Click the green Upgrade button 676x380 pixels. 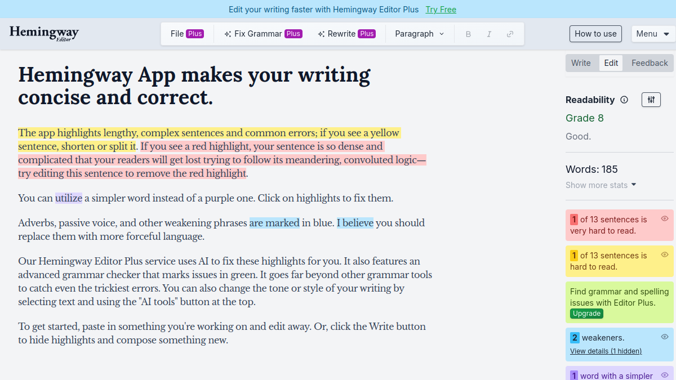586,314
